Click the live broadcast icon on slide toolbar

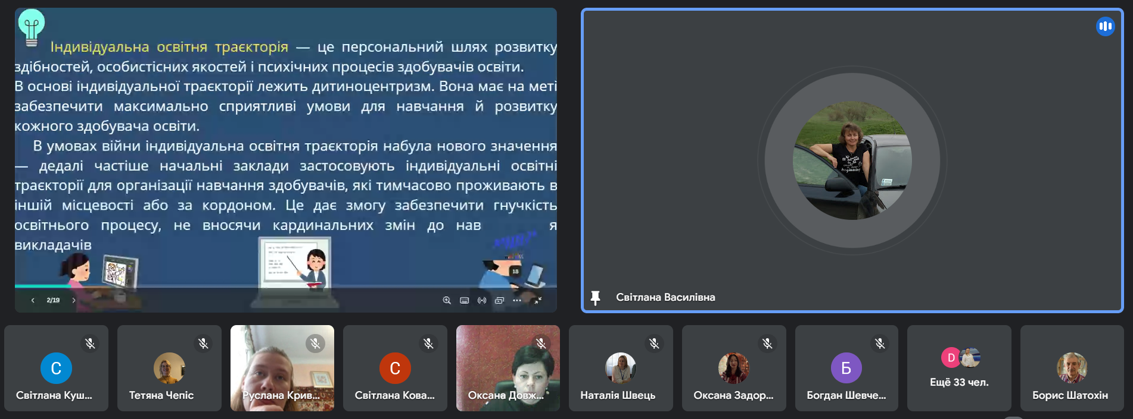482,301
